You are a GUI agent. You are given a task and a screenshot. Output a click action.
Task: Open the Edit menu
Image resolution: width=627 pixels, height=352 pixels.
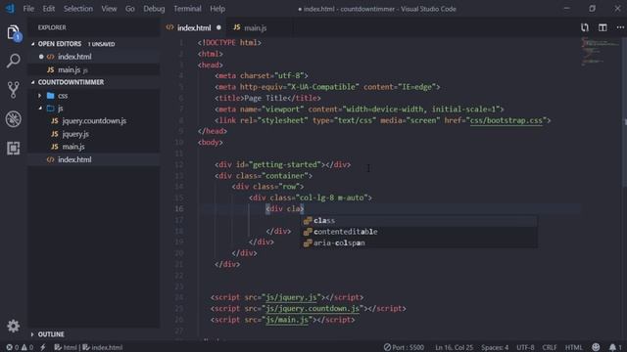[x=49, y=9]
